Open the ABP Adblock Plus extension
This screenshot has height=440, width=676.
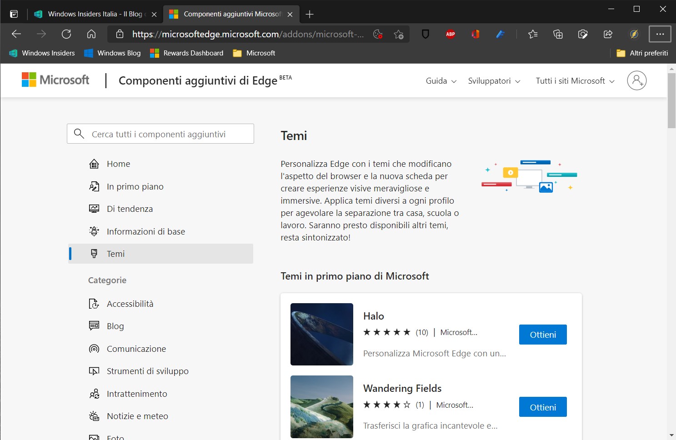(x=451, y=34)
